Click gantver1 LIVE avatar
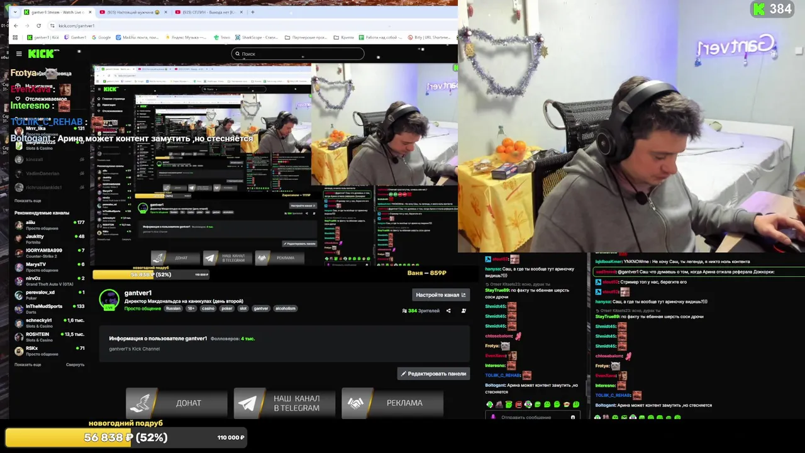 109,300
